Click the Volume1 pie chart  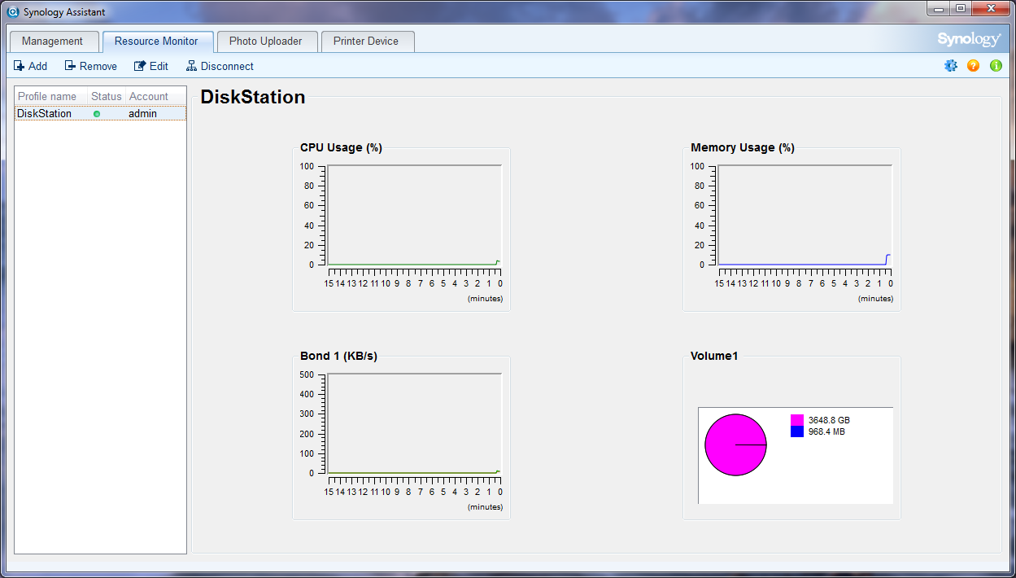tap(736, 444)
